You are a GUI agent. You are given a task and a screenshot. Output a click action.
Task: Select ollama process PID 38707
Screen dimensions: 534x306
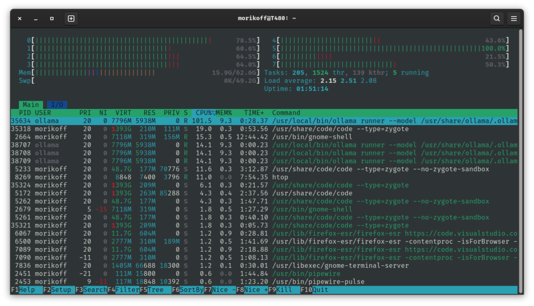click(x=264, y=145)
